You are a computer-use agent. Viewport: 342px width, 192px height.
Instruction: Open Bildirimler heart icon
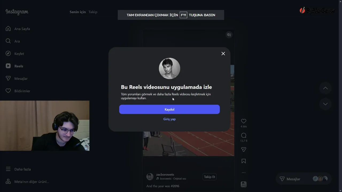pos(8,91)
